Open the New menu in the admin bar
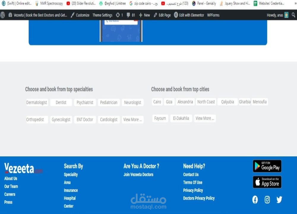This screenshot has width=297, height=214. (x=144, y=15)
